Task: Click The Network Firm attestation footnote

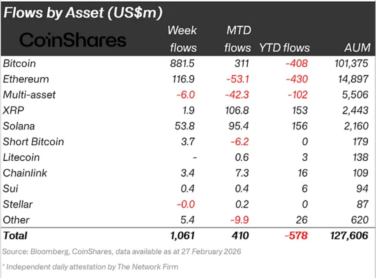Action: (90, 267)
